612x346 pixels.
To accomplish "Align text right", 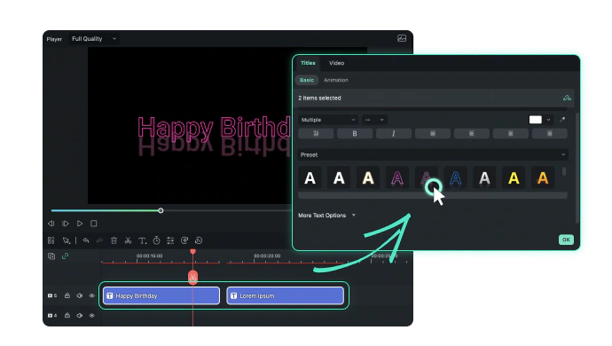I will coord(550,134).
